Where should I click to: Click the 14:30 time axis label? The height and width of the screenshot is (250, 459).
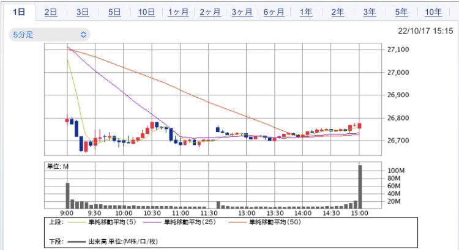(x=331, y=213)
